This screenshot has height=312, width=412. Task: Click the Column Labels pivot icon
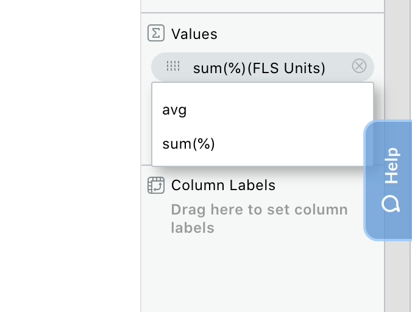[156, 185]
